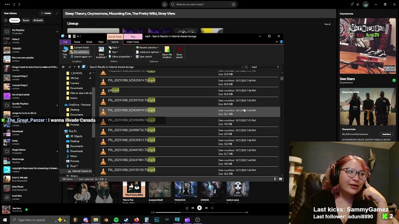Image resolution: width=399 pixels, height=224 pixels.
Task: Open the File tab in Explorer
Action: (65, 42)
